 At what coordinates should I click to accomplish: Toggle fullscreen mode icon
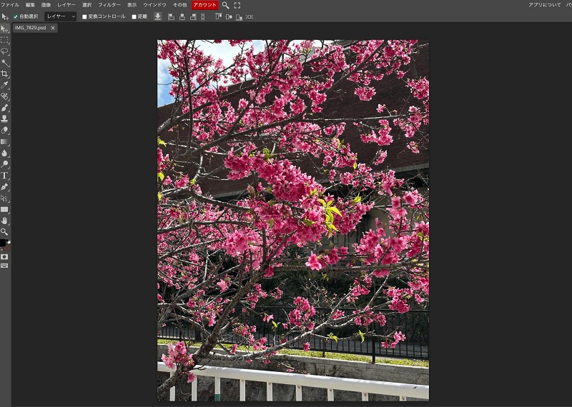[237, 5]
